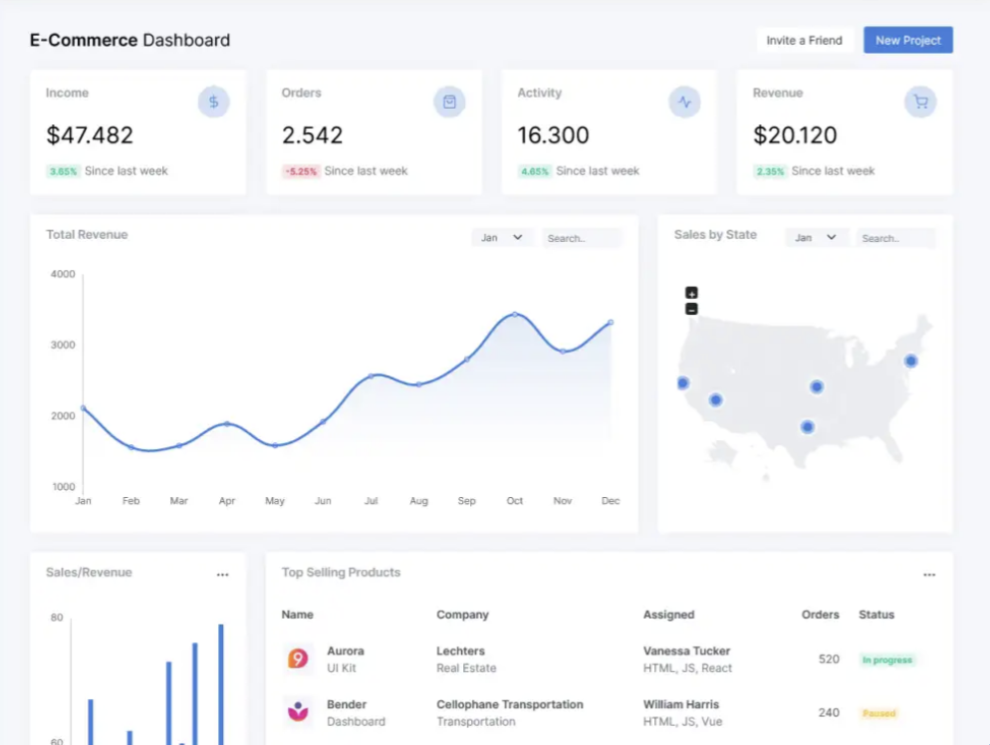Screen dimensions: 990x745
Task: Click the Aurora product logo icon
Action: (x=298, y=658)
